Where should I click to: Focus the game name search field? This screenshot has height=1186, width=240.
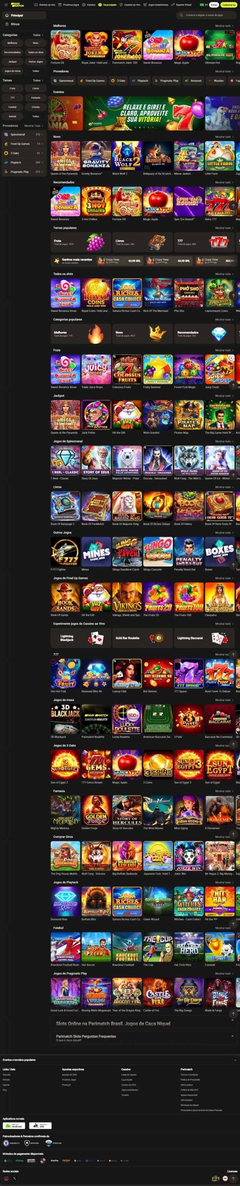206,15
